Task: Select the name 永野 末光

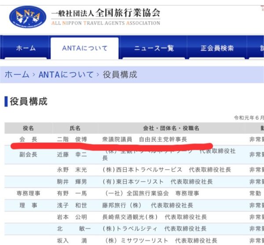Action: pos(72,170)
